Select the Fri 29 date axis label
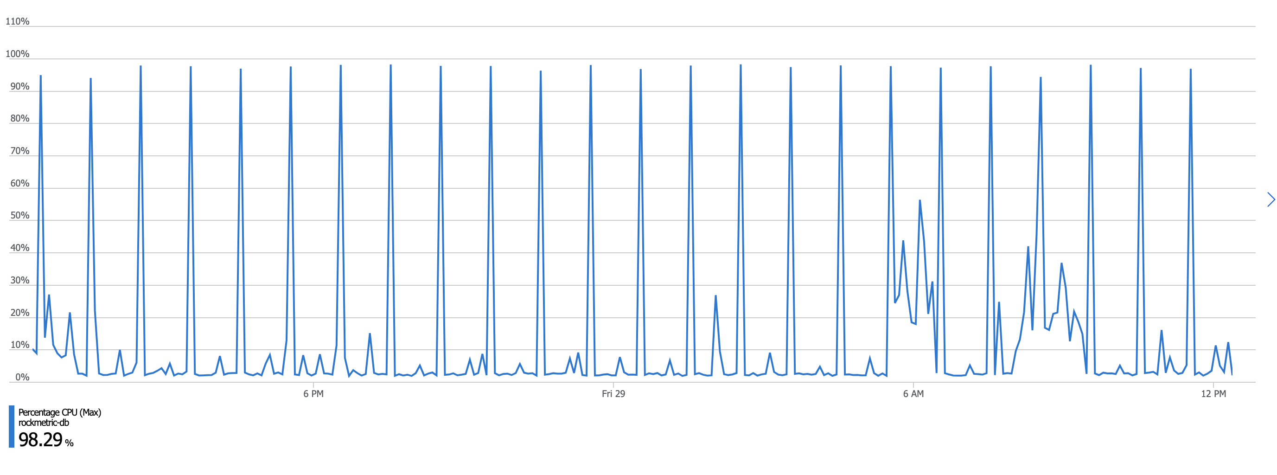The height and width of the screenshot is (475, 1277). (x=613, y=394)
